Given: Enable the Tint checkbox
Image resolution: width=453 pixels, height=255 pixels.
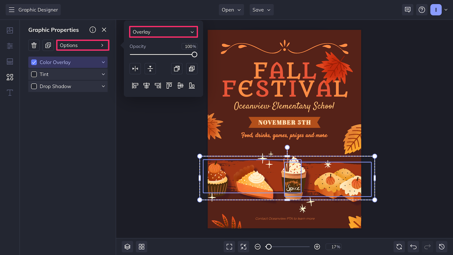Looking at the screenshot, I should [x=34, y=74].
